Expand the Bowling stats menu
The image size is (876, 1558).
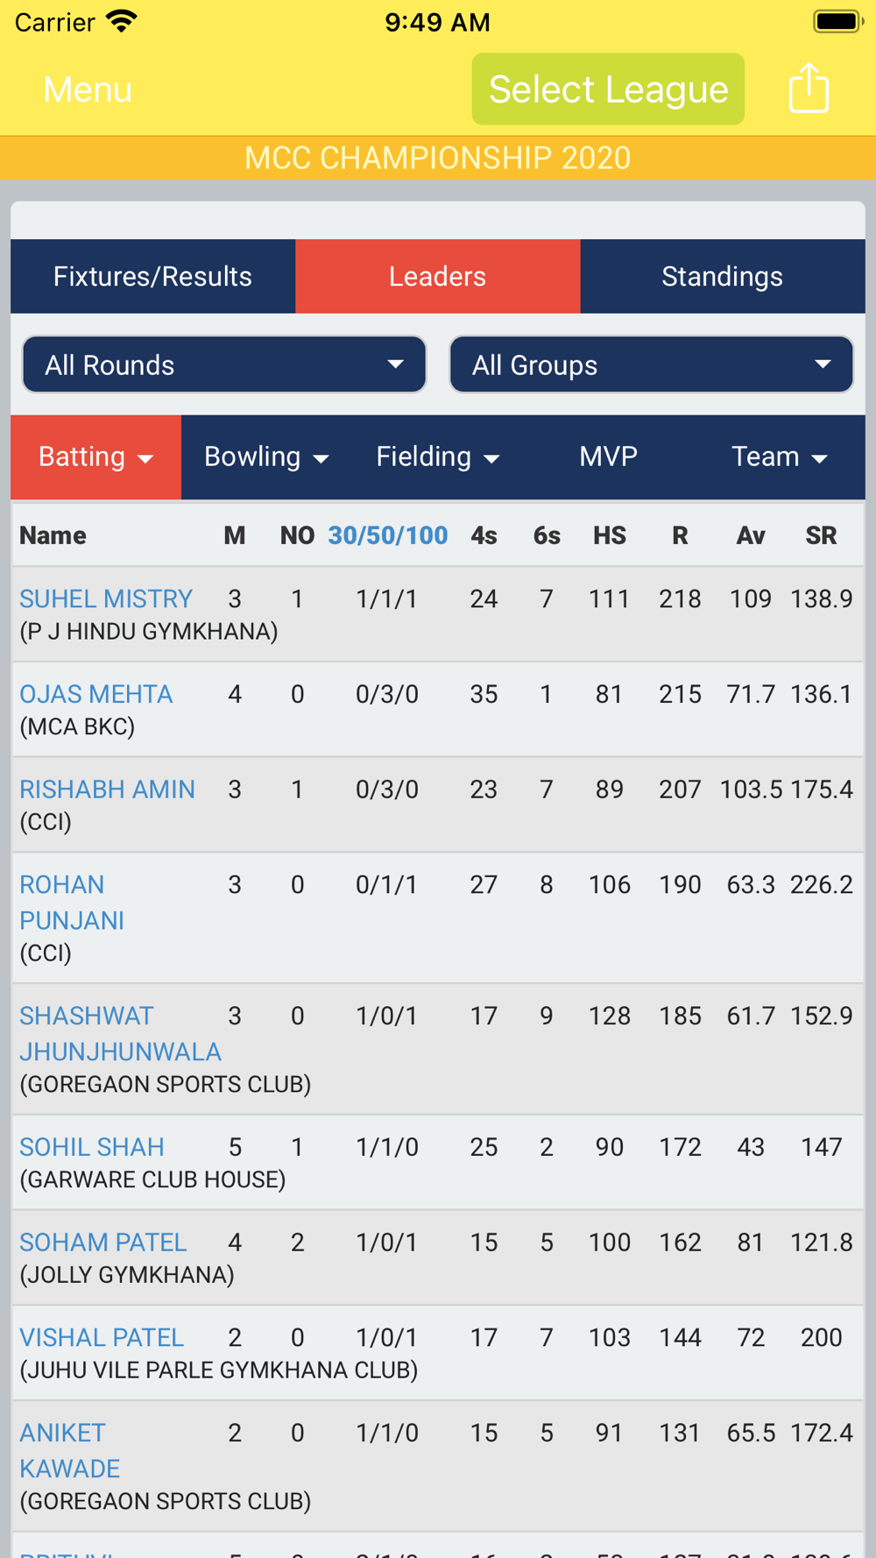(x=266, y=457)
